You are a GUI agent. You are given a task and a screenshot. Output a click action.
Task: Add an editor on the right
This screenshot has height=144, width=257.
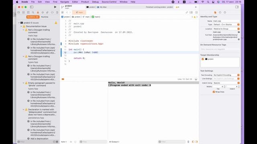coord(196,12)
